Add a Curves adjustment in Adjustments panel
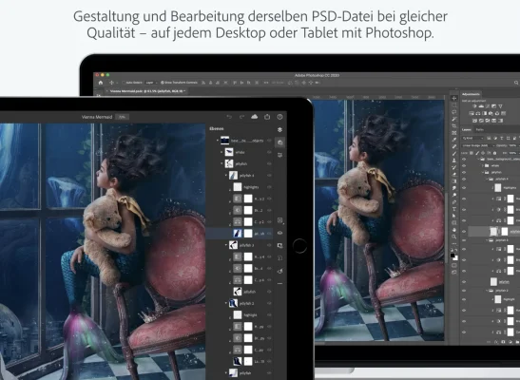This screenshot has height=380, width=520. click(488, 106)
